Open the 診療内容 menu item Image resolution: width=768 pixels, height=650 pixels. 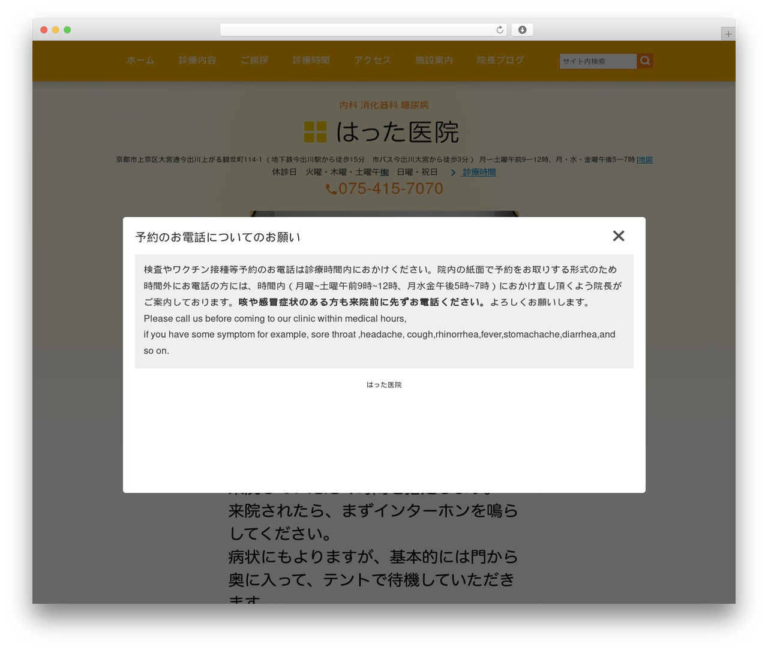click(197, 61)
